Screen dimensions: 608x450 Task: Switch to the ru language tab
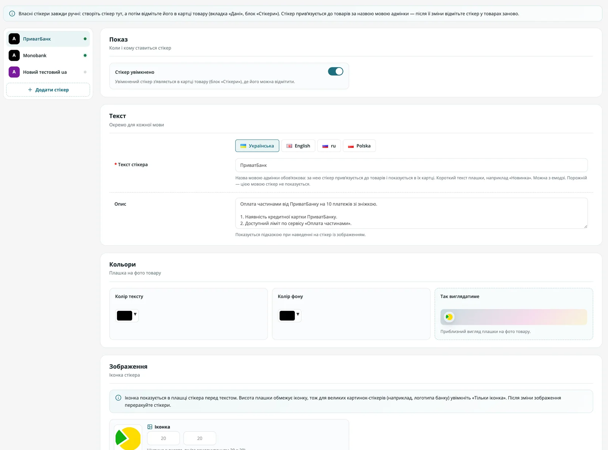329,146
